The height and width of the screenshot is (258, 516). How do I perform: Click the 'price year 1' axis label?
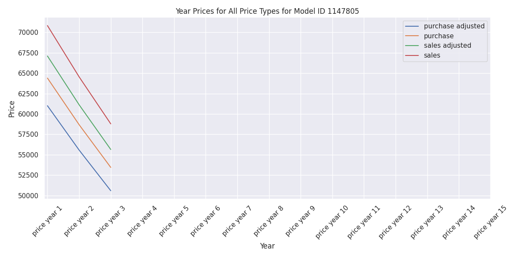point(47,221)
